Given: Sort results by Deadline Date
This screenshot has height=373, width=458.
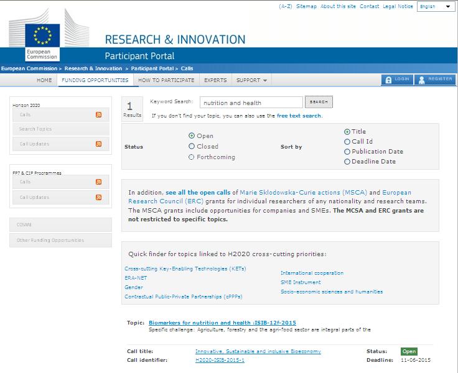Looking at the screenshot, I should 347,162.
